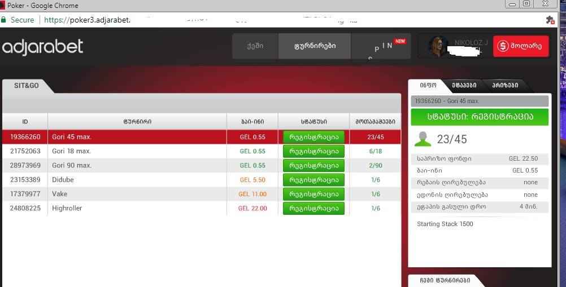Click the 2/90 players count
This screenshot has width=566, height=287.
(376, 166)
